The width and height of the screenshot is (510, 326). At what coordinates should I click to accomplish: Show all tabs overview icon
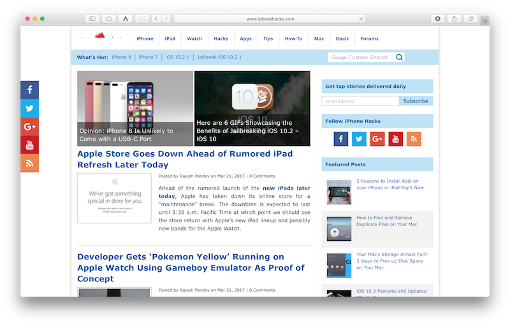(x=471, y=19)
